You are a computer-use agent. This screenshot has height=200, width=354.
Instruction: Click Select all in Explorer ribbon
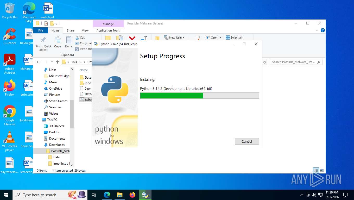pos(234,37)
